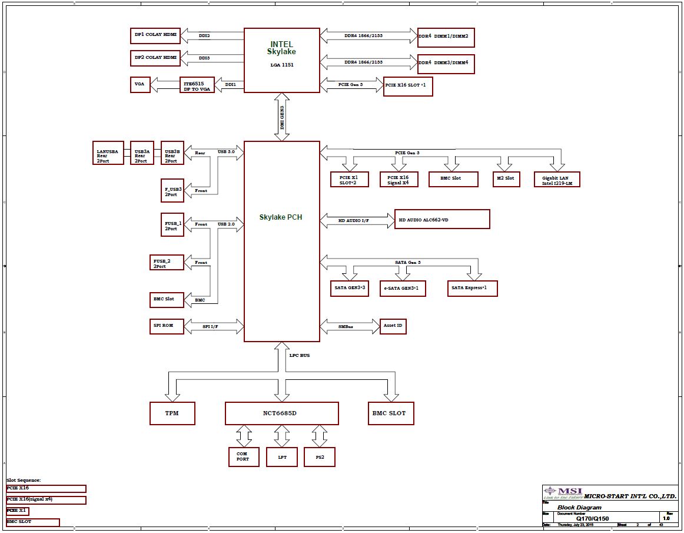684x533 pixels.
Task: Click the BMC Slot box on USB 2.0
Action: (x=167, y=300)
